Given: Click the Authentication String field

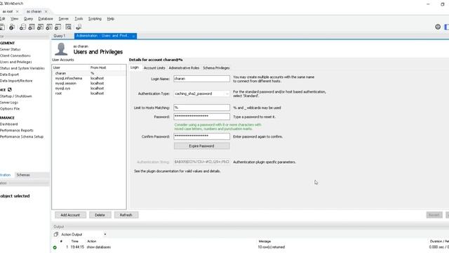Looking at the screenshot, I should tap(201, 162).
